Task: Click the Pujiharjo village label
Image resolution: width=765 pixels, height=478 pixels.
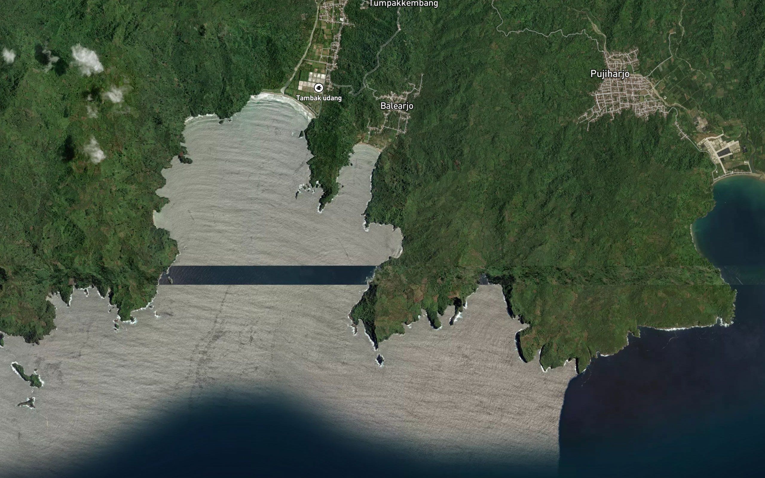Action: coord(610,74)
